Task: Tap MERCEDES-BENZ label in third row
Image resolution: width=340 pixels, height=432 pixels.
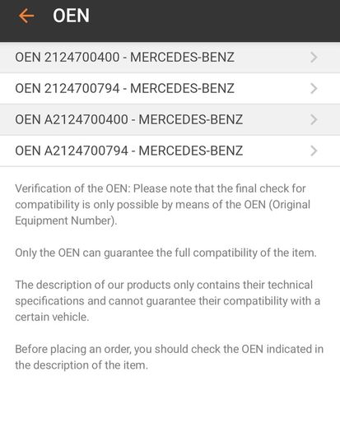Action: (191, 119)
